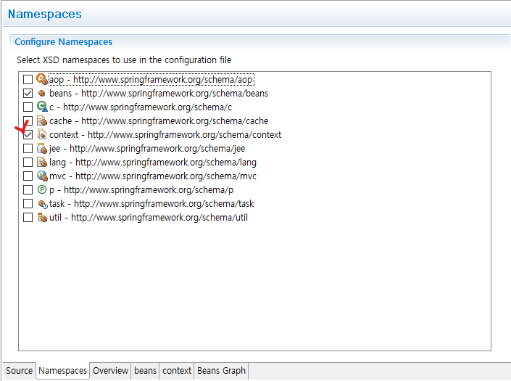Open the context editor tab
The image size is (511, 381).
(x=177, y=371)
